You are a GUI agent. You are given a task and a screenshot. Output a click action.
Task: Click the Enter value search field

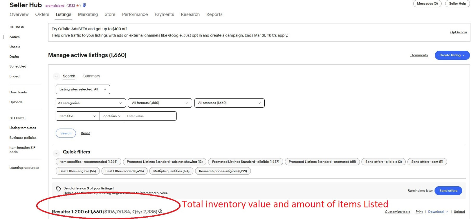click(150, 116)
